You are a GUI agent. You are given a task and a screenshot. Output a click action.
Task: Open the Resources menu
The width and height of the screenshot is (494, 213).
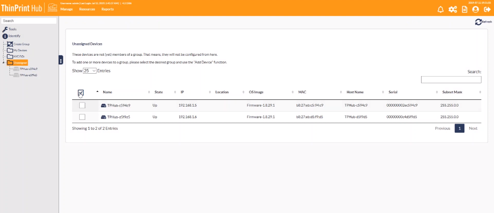[x=87, y=9]
